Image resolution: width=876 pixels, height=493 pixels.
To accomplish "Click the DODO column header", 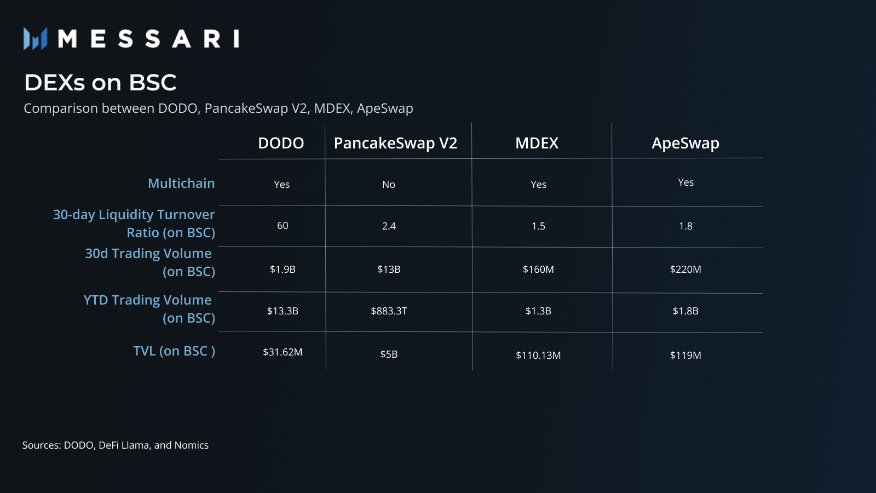I will tap(281, 143).
